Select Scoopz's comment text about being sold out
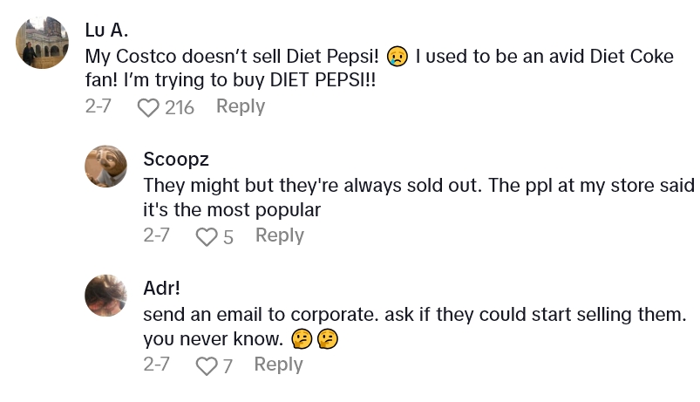Image resolution: width=700 pixels, height=402 pixels. pos(418,197)
